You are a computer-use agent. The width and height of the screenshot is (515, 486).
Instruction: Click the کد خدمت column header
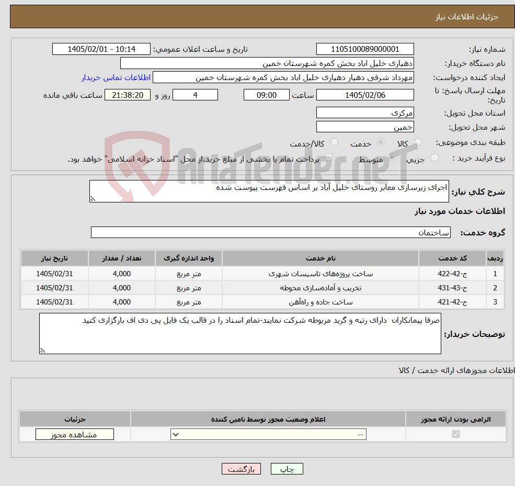tap(452, 258)
